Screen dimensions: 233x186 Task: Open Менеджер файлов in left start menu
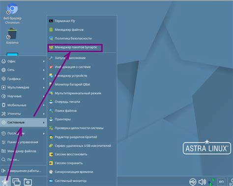pos(23,151)
